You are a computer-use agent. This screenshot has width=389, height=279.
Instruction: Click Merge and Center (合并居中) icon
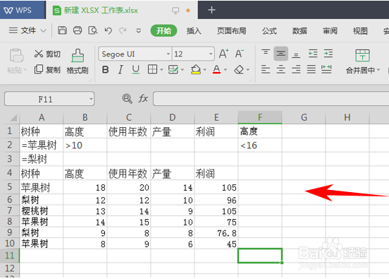(362, 56)
